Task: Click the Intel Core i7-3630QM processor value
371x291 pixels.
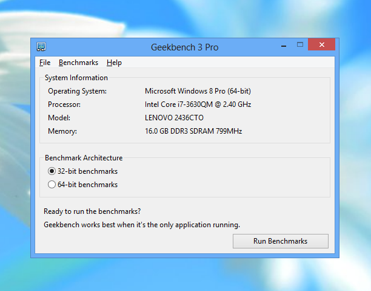Action: [x=198, y=104]
